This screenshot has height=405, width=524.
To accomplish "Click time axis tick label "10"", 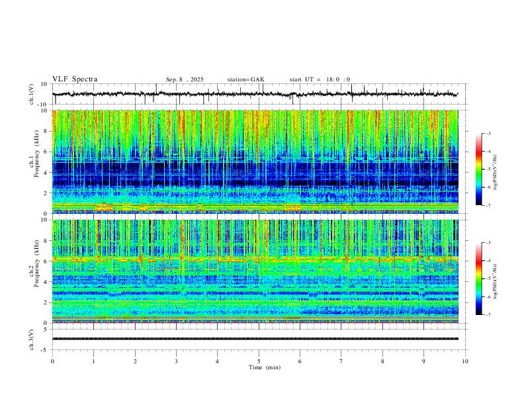I will point(465,361).
